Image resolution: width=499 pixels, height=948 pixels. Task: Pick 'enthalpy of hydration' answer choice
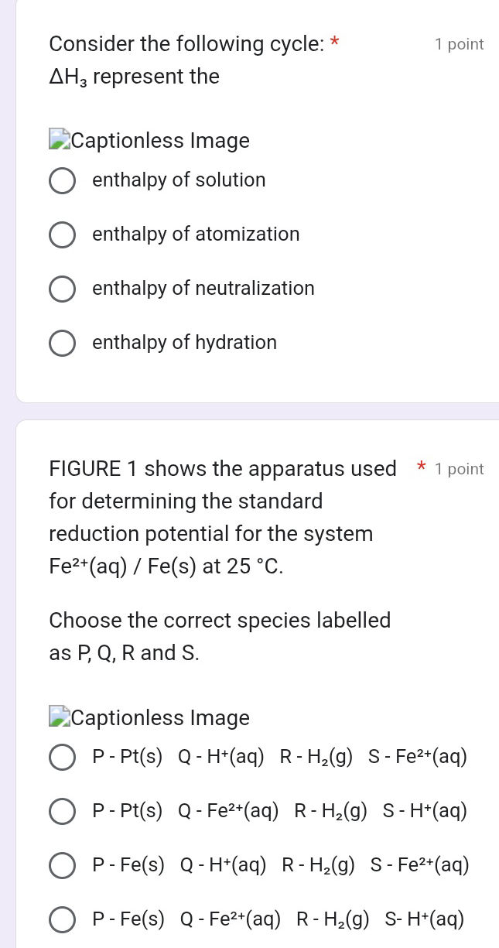(62, 343)
